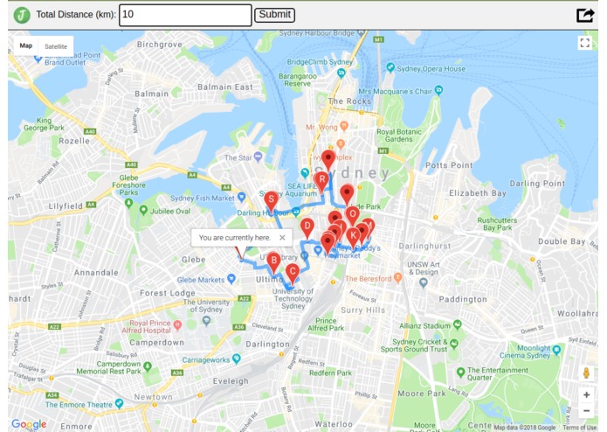The height and width of the screenshot is (432, 607).
Task: Close the 'You are currently here' popup
Action: tap(282, 238)
